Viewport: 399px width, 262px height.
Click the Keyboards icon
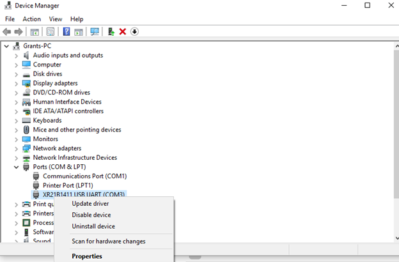click(x=26, y=120)
